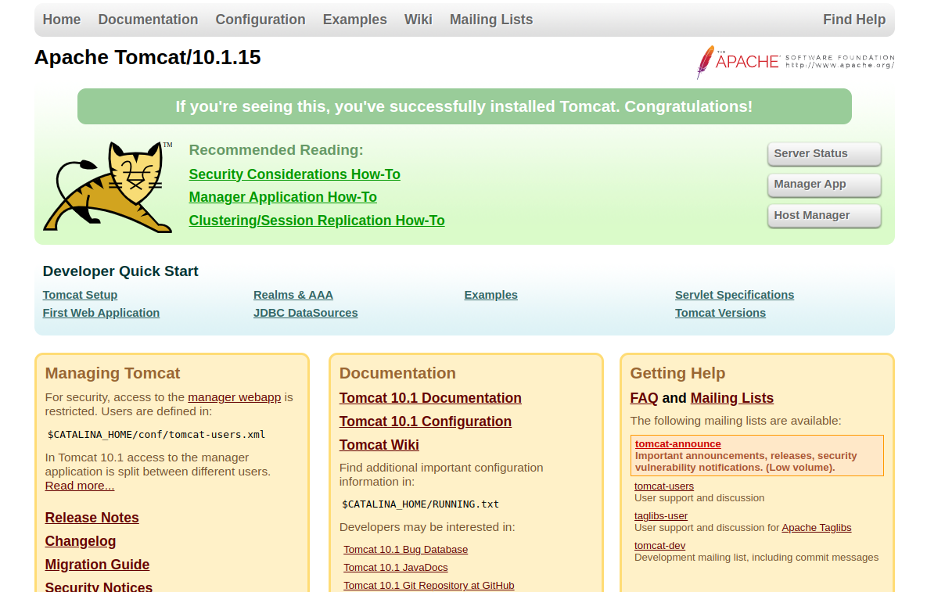This screenshot has height=592, width=927.
Task: Visit the Servlet Specifications link
Action: pyautogui.click(x=734, y=295)
